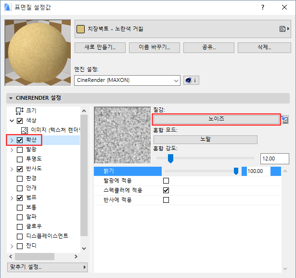Collapse the CINERENDER 설정 panel

[11, 98]
